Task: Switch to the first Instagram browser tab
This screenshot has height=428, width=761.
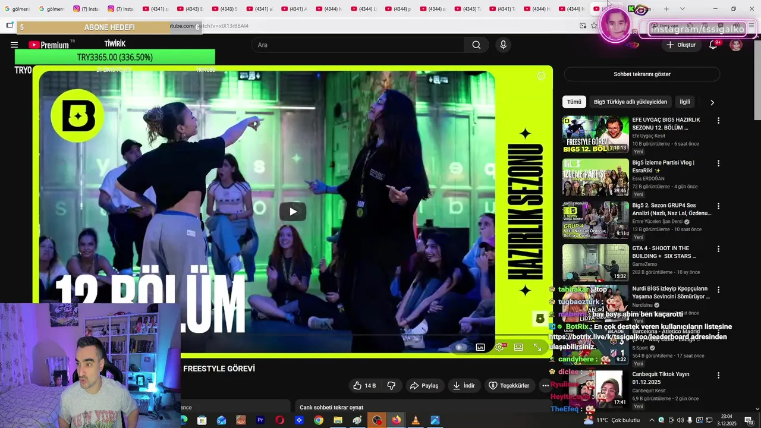Action: (86, 9)
